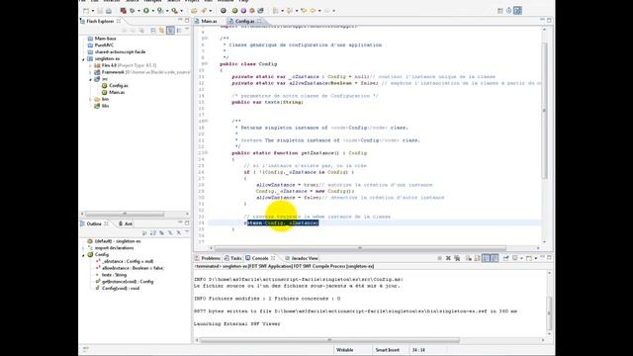Click the Open Perspective icon
The width and height of the screenshot is (633, 356).
(500, 11)
